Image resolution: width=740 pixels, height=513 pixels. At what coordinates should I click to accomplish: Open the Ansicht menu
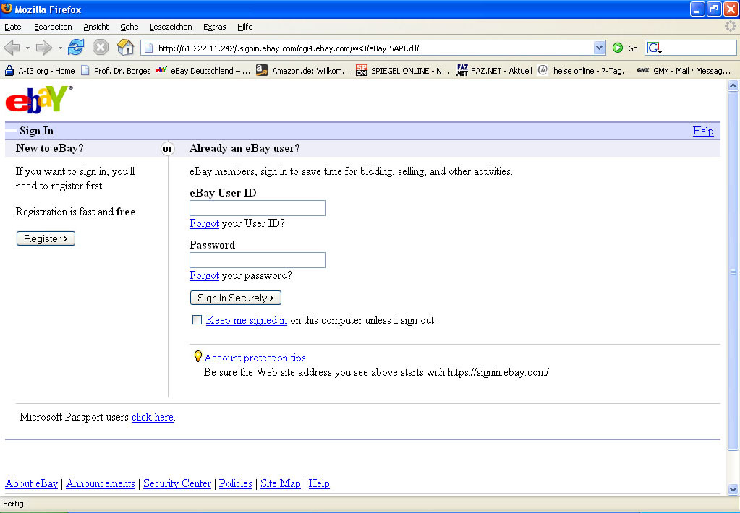pyautogui.click(x=95, y=27)
